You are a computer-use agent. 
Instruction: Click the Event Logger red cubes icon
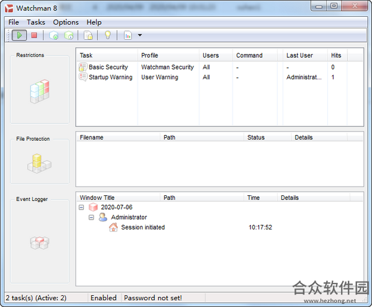click(x=40, y=242)
